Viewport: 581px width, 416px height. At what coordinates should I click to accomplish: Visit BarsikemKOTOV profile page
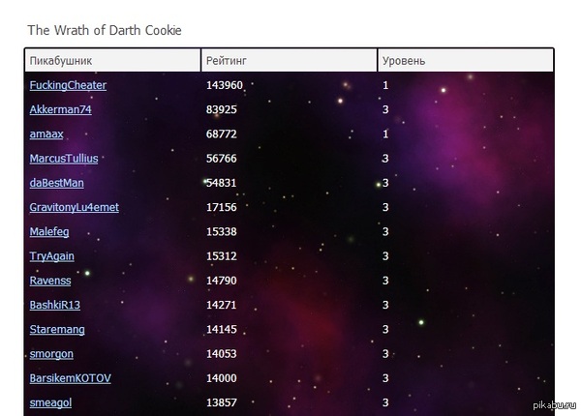(x=70, y=378)
